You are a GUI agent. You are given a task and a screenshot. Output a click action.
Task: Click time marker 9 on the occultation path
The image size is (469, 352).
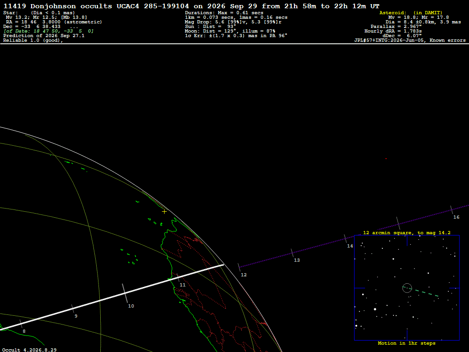tap(76, 316)
